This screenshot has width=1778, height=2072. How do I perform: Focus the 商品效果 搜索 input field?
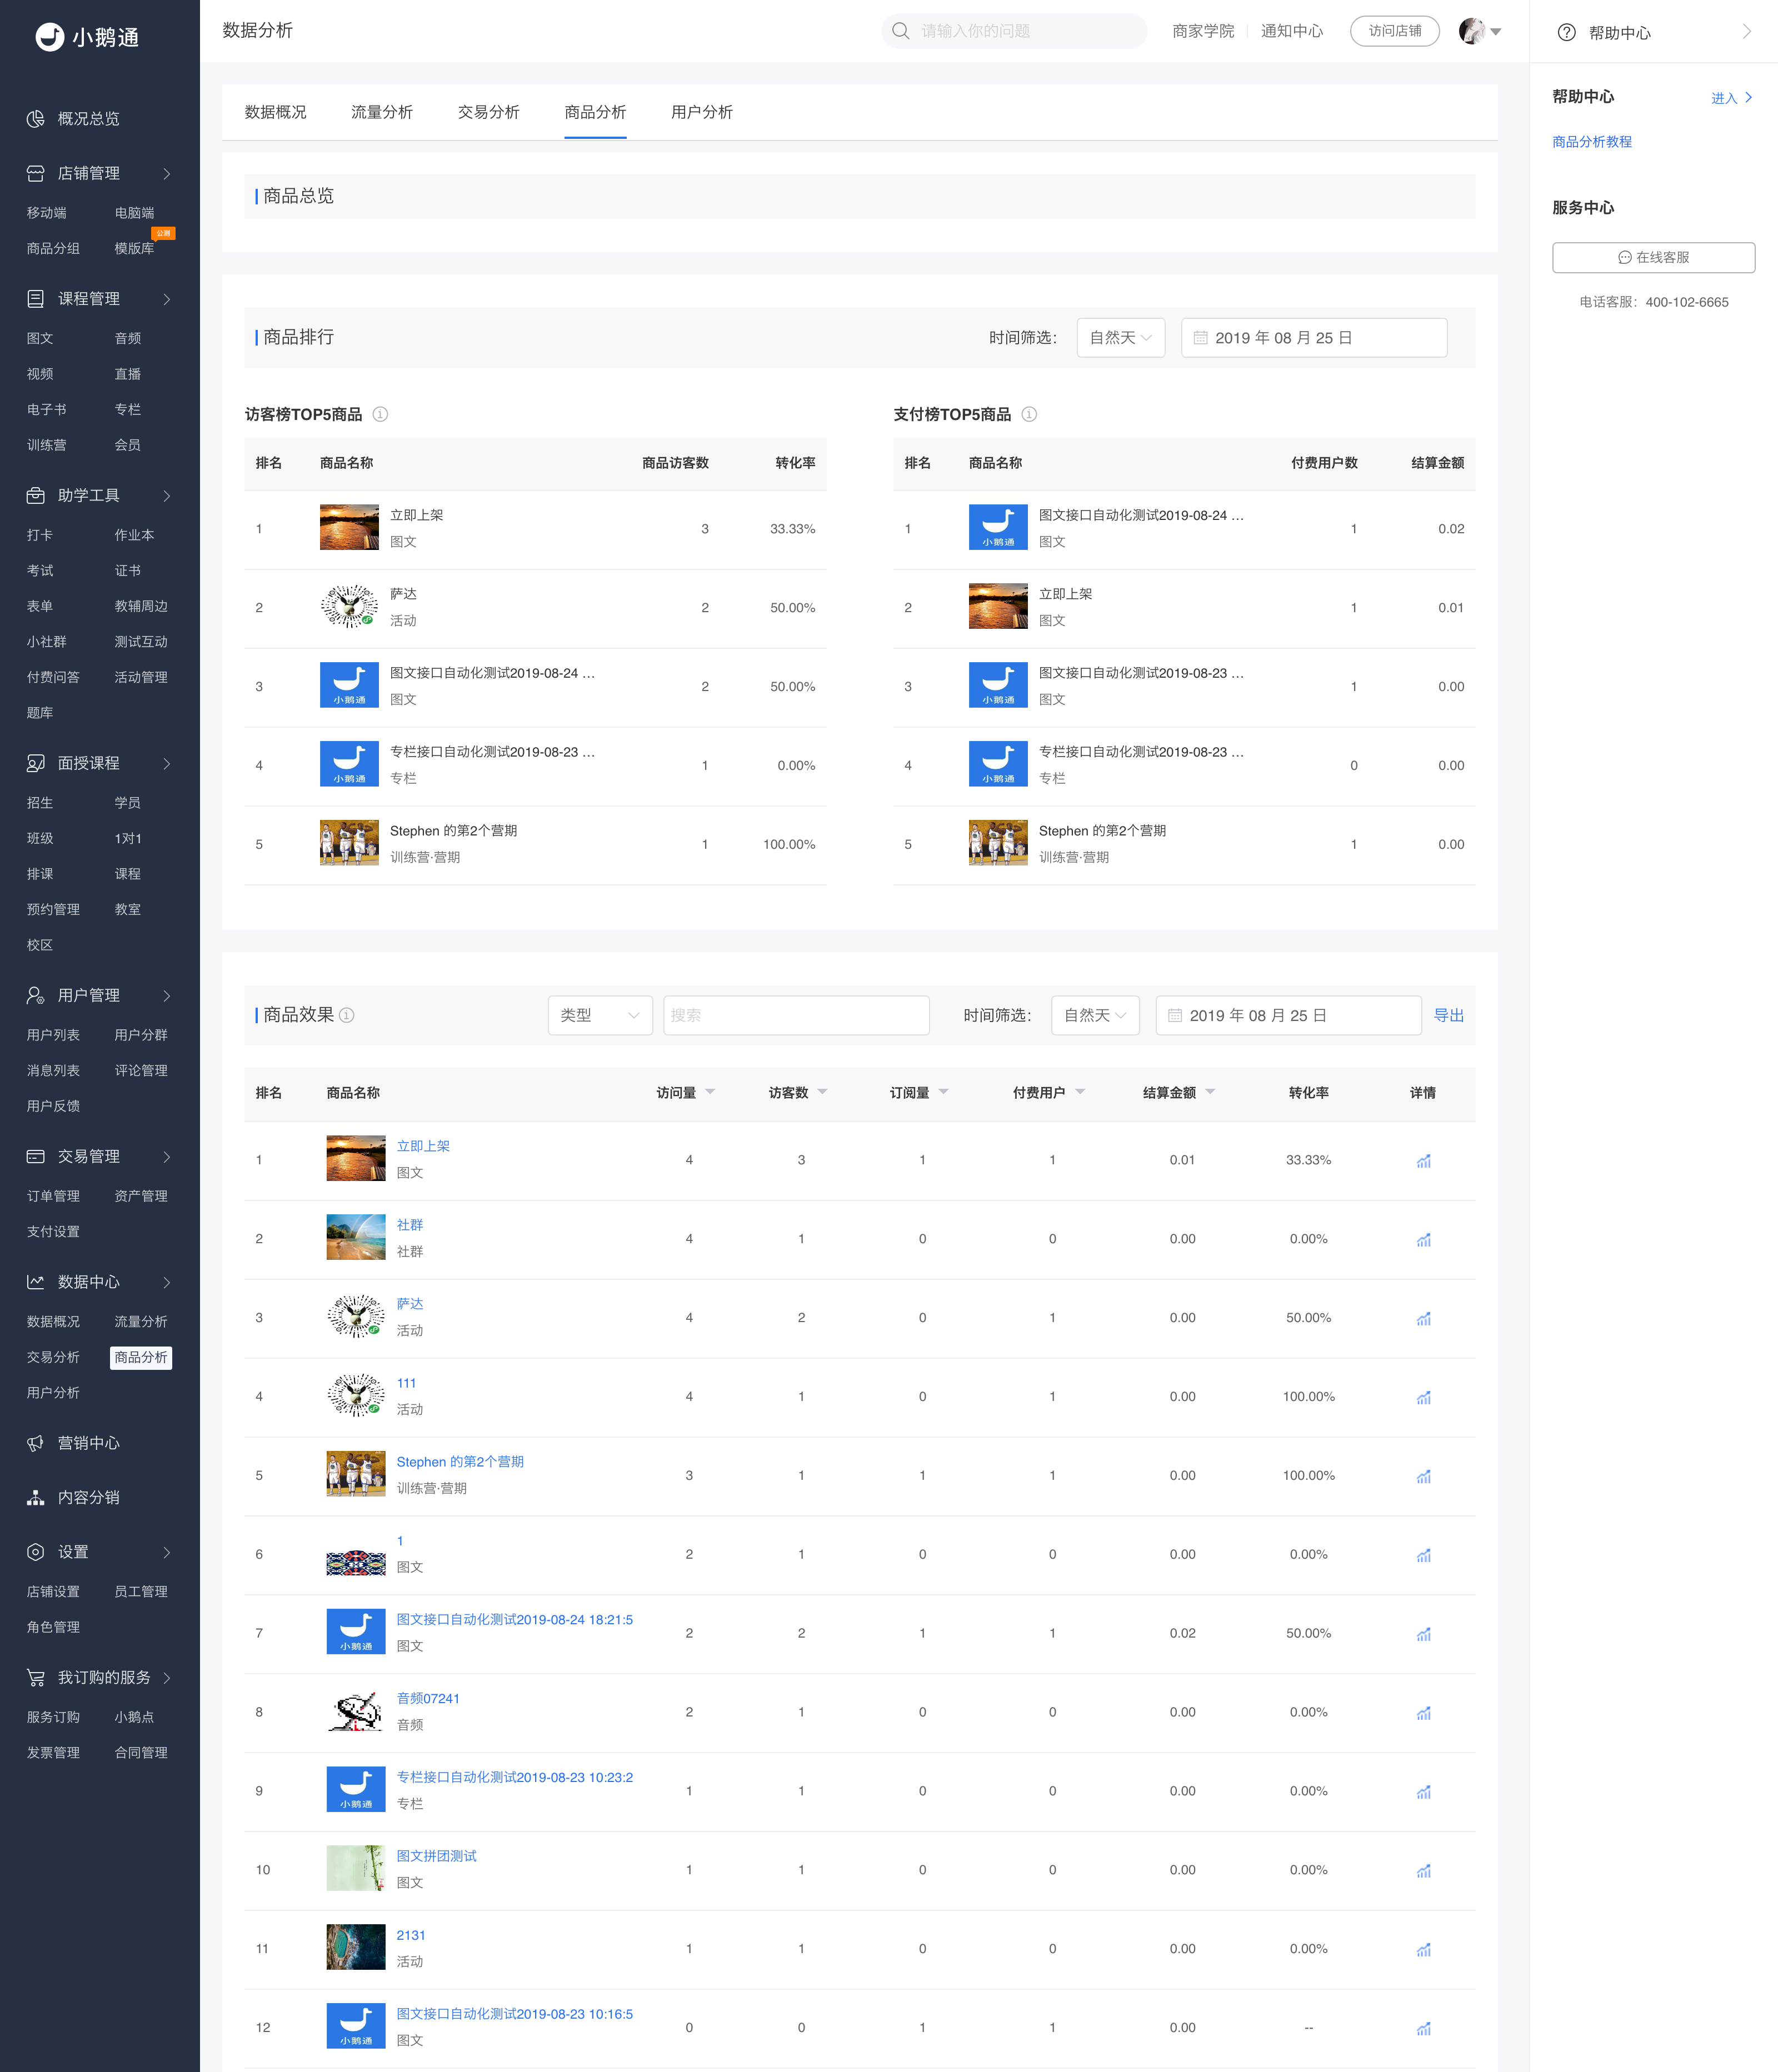tap(796, 1015)
